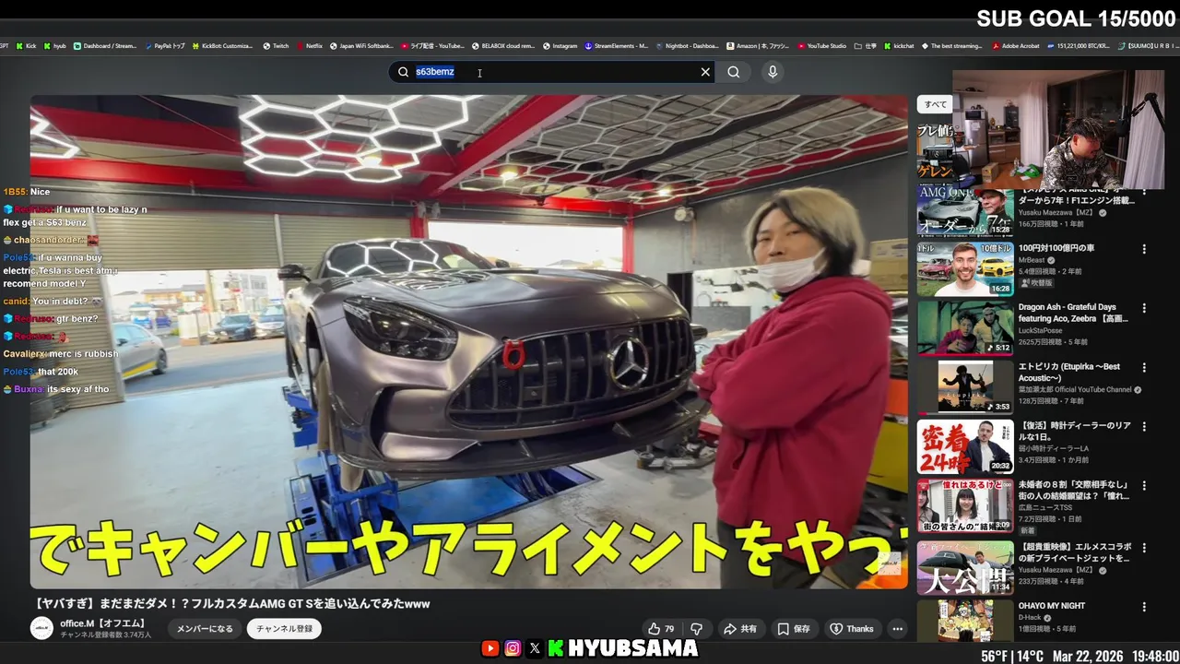Open options menu for エトピリカ video
This screenshot has width=1180, height=664.
pos(1144,367)
